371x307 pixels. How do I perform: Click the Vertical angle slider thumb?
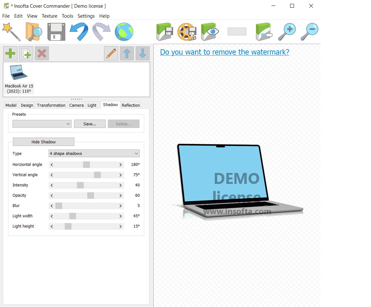click(x=97, y=175)
